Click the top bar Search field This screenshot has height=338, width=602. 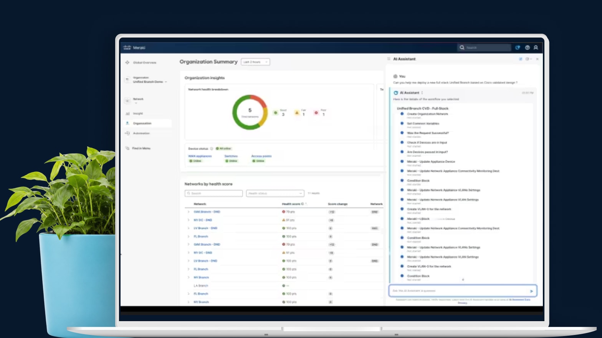click(485, 48)
